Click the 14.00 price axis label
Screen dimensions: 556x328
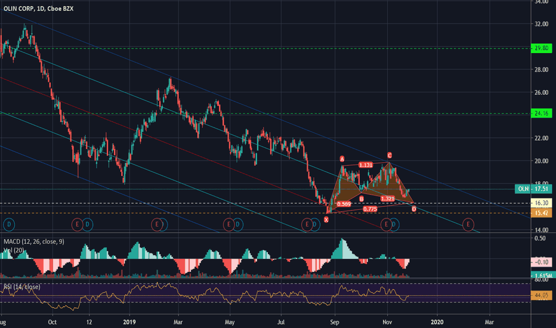(x=541, y=230)
